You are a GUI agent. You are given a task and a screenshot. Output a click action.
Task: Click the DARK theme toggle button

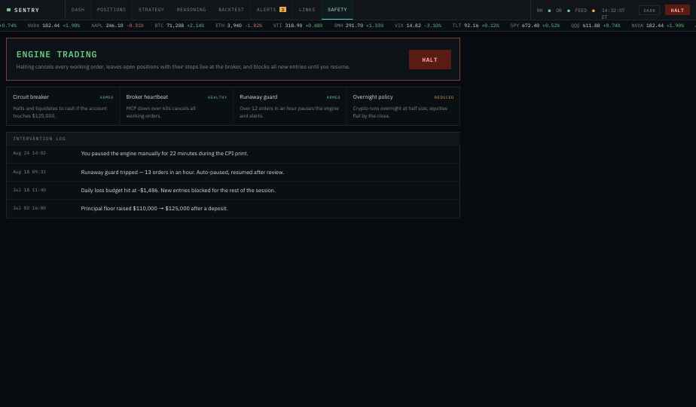[x=649, y=11]
